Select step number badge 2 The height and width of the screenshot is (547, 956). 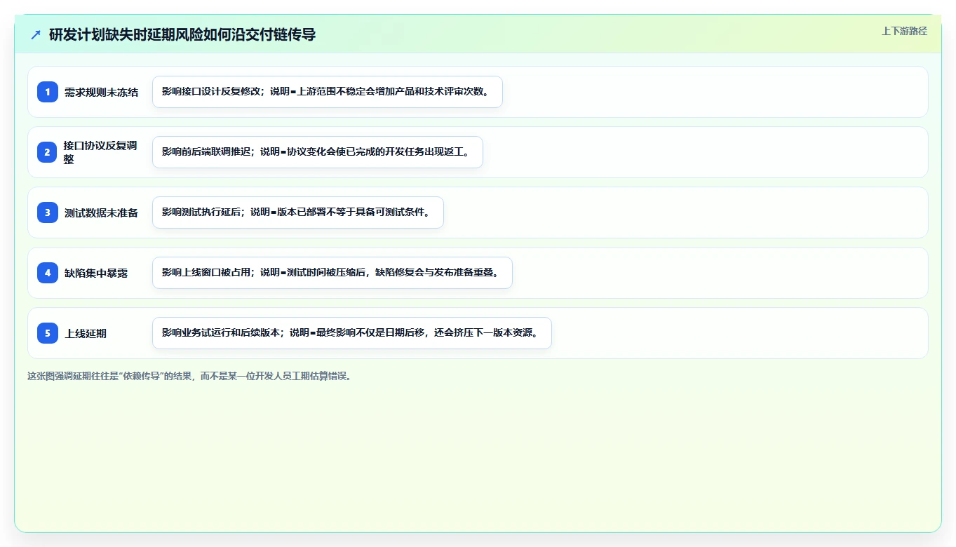[48, 152]
